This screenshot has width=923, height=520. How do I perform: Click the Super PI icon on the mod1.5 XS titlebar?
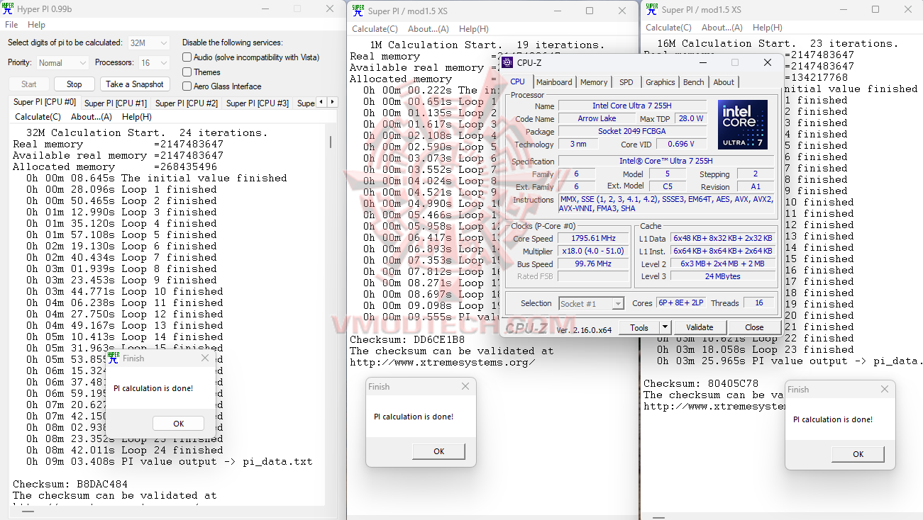[358, 10]
